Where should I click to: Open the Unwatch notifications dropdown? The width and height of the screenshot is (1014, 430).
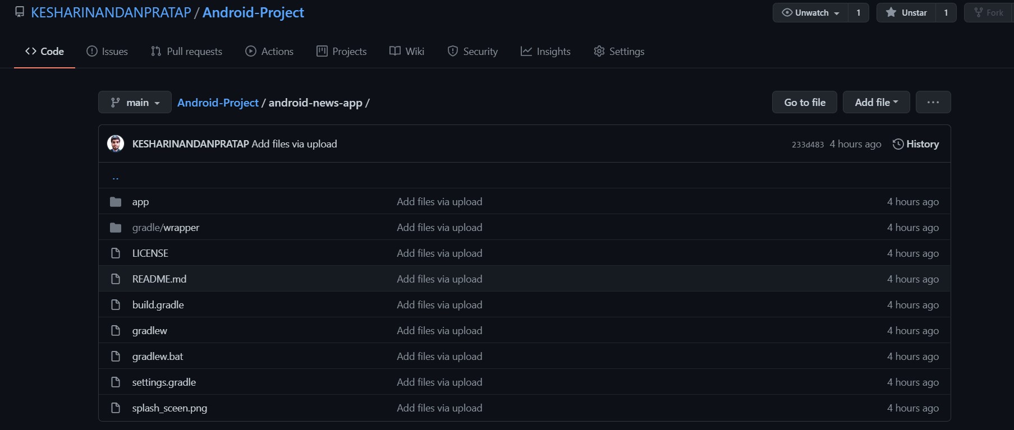point(810,13)
